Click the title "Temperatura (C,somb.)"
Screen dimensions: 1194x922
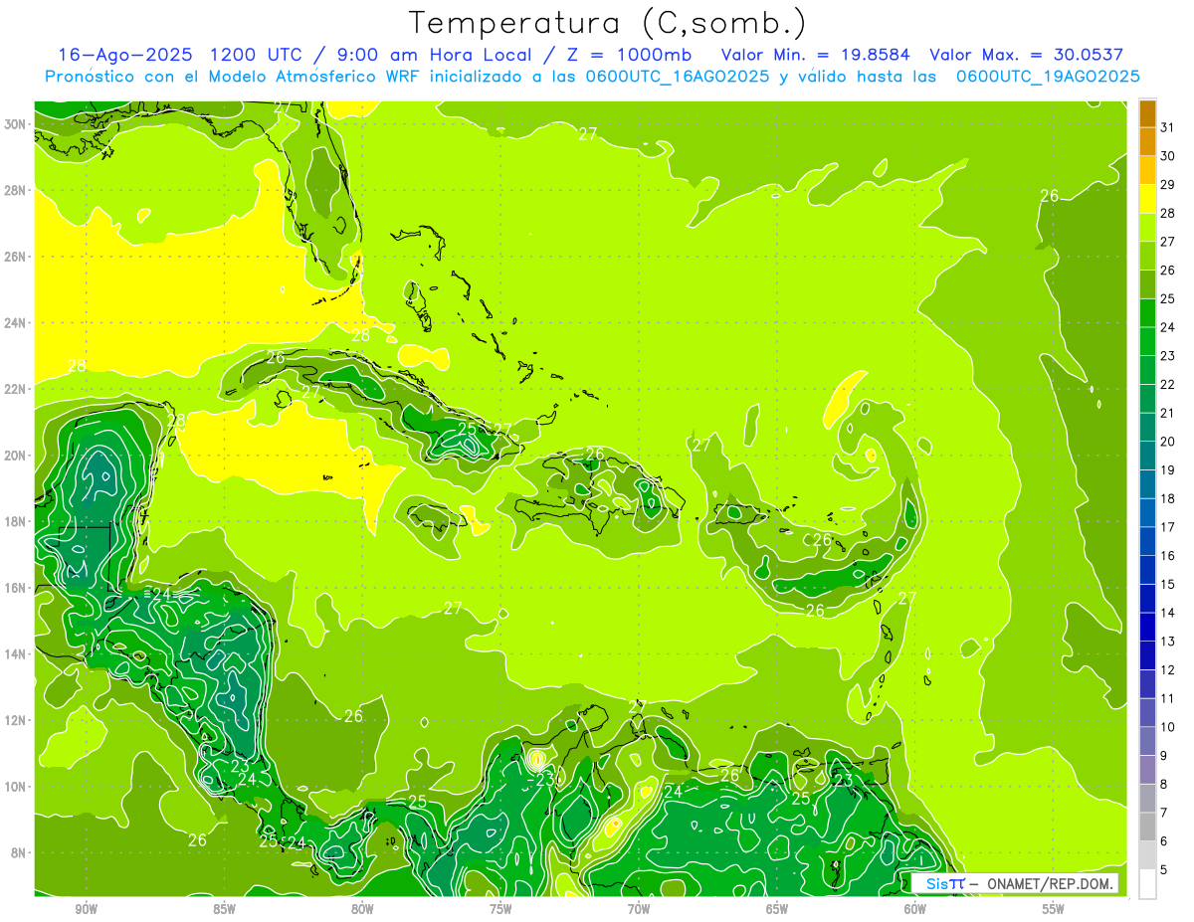(x=607, y=24)
